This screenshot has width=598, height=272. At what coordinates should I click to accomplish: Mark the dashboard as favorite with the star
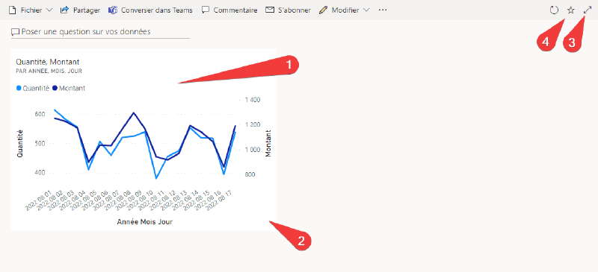coord(570,10)
